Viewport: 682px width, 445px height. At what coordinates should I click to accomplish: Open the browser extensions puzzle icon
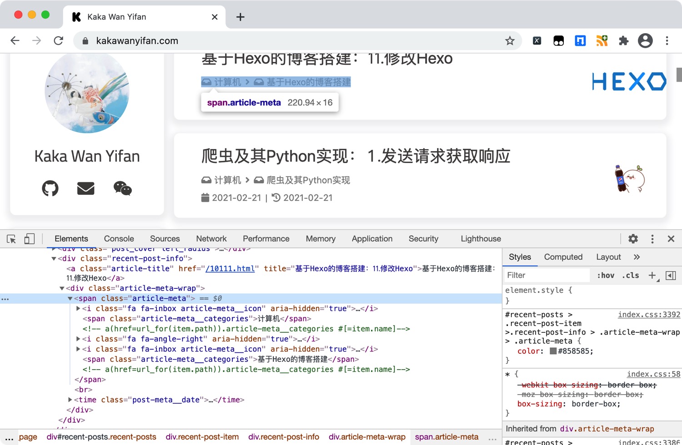[x=623, y=41]
